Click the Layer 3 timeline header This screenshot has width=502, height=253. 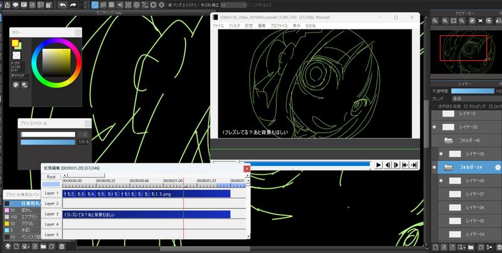[51, 214]
